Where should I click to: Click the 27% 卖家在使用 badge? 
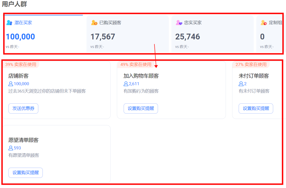click(x=251, y=65)
